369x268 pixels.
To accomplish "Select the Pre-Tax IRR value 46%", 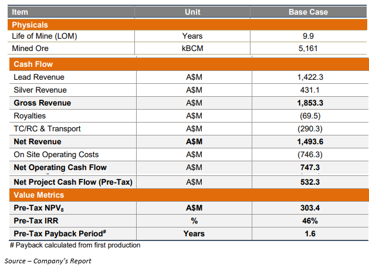I will [x=310, y=221].
